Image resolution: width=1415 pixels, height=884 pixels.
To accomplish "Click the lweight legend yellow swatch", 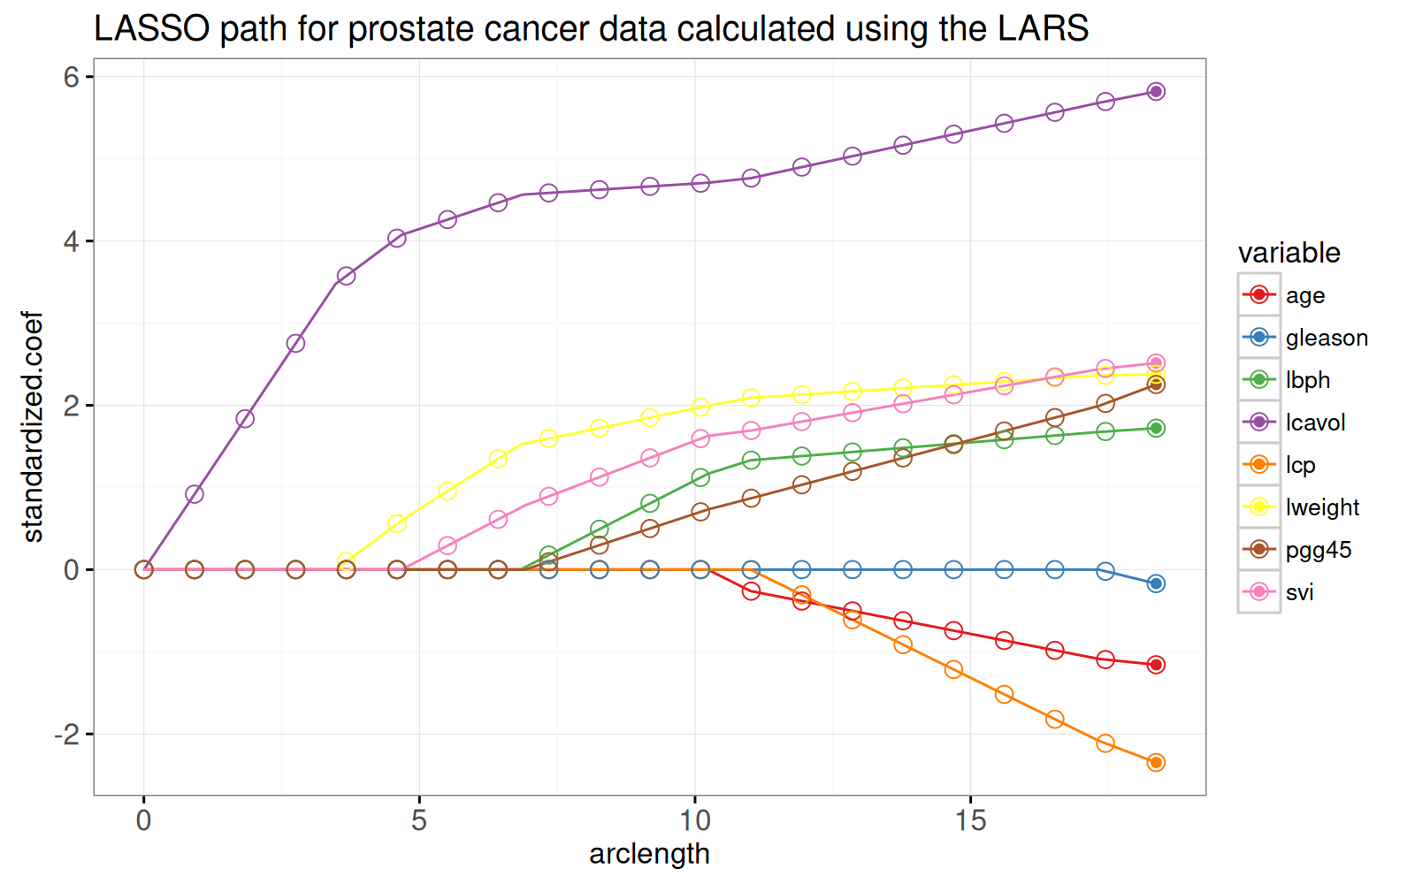I will pyautogui.click(x=1259, y=507).
